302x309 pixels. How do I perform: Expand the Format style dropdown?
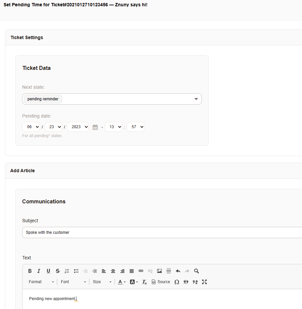coord(41,282)
